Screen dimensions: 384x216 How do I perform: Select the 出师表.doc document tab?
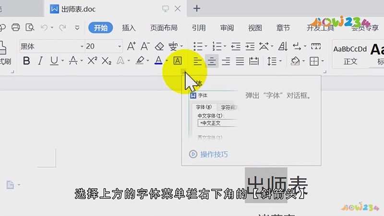78,9
